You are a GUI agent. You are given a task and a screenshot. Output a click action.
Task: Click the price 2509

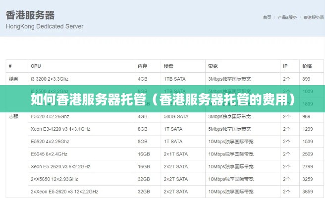coord(307,154)
